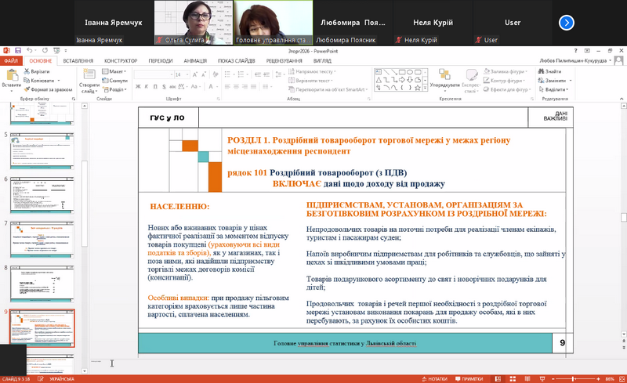
Task: Click Ольга Сулига video thumbnail
Action: [x=193, y=23]
